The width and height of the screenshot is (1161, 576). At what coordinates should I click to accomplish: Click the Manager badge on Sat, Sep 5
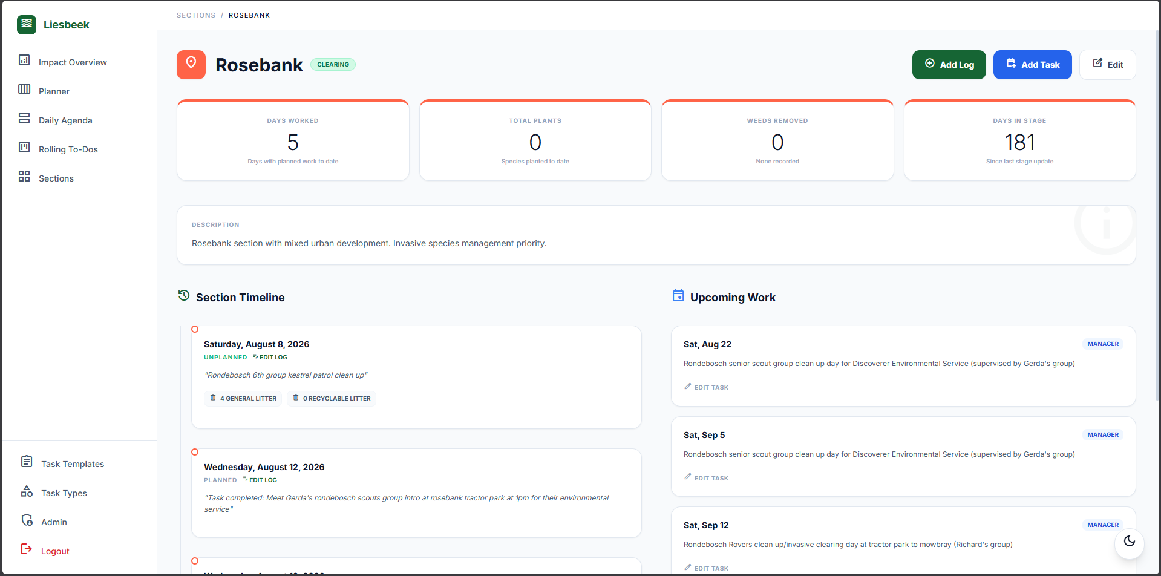click(1103, 434)
